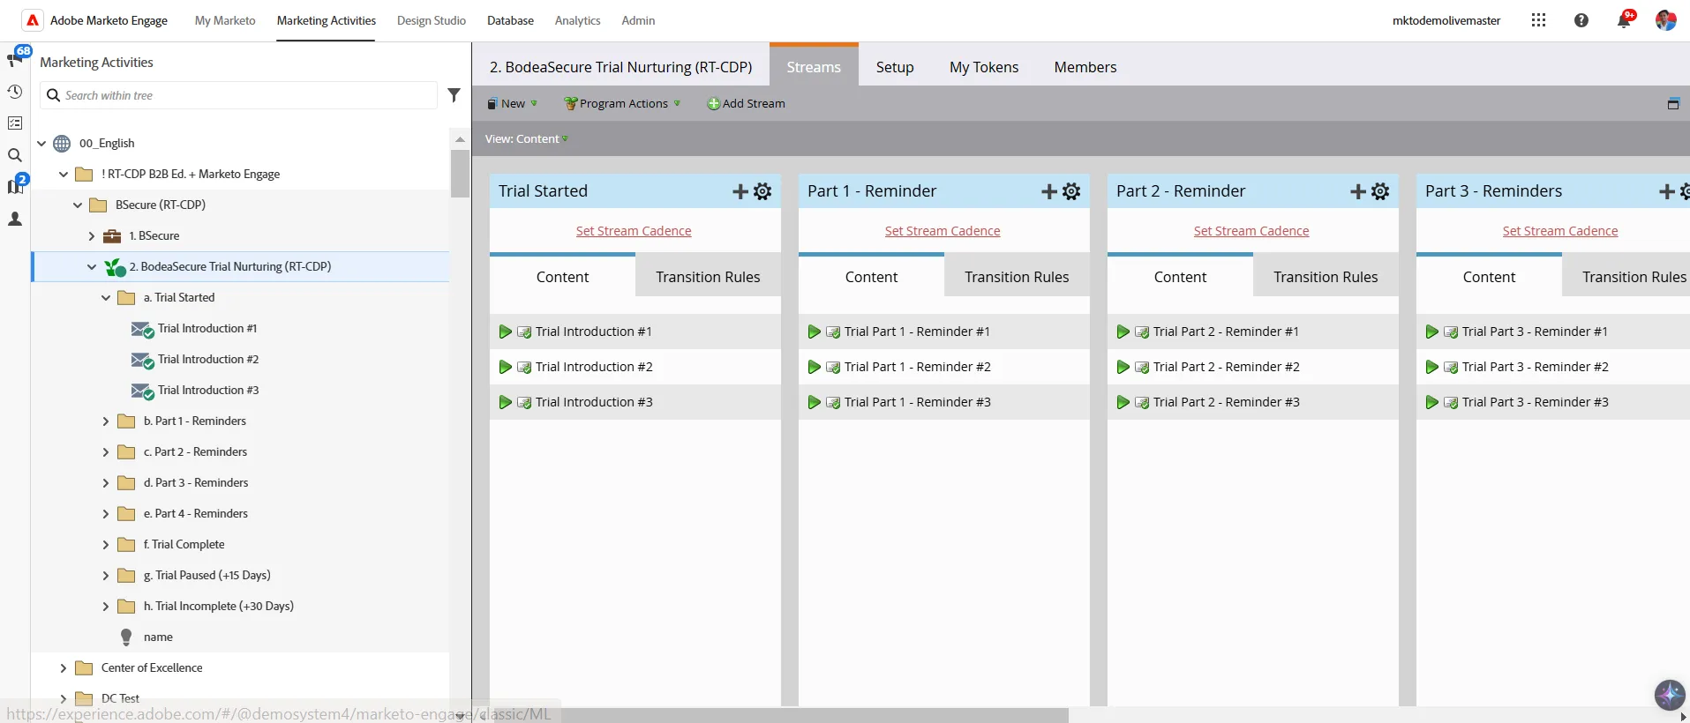Image resolution: width=1690 pixels, height=723 pixels.
Task: Click the tree panel vertical scrollbar
Action: [460, 174]
